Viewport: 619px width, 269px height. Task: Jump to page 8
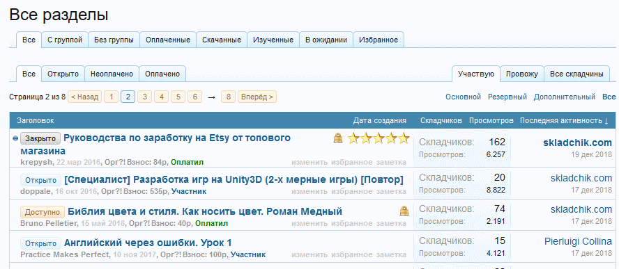point(228,97)
